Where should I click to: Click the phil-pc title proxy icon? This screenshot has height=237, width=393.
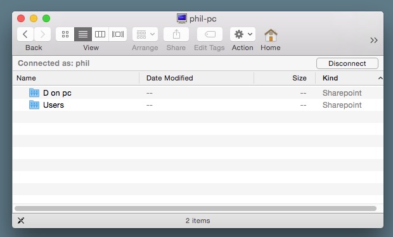(x=182, y=18)
